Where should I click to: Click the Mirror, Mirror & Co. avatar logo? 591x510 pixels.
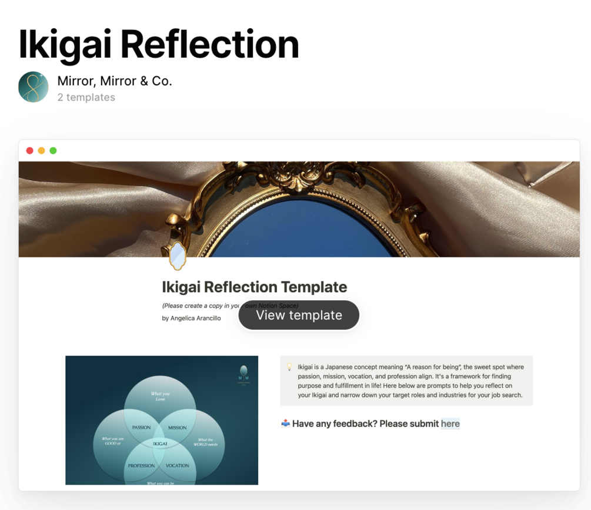(x=33, y=87)
